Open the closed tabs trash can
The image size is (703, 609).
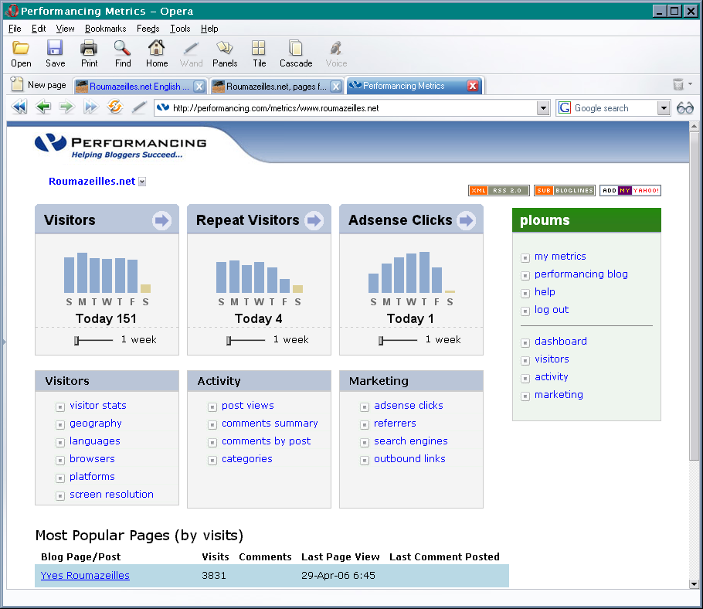[x=678, y=84]
